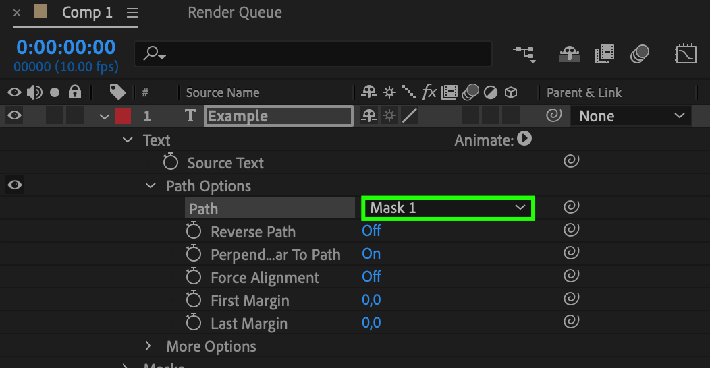Viewport: 710px width, 368px height.
Task: Toggle the Perpendicular To Path On value
Action: tap(371, 253)
